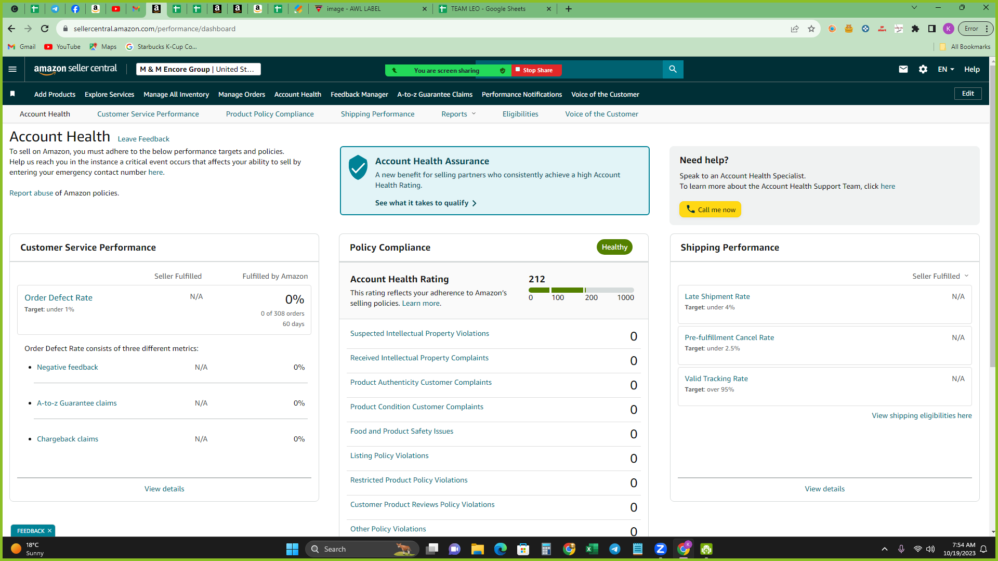The width and height of the screenshot is (998, 561).
Task: Open View details under Customer Service Performance
Action: pos(164,489)
